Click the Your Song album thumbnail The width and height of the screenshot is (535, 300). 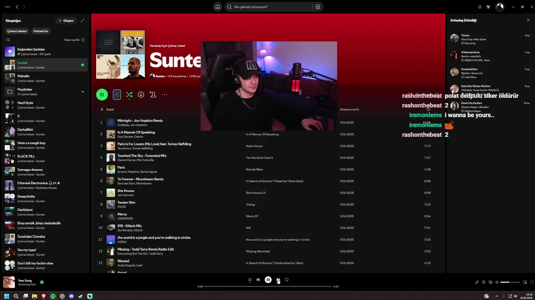pyautogui.click(x=9, y=282)
